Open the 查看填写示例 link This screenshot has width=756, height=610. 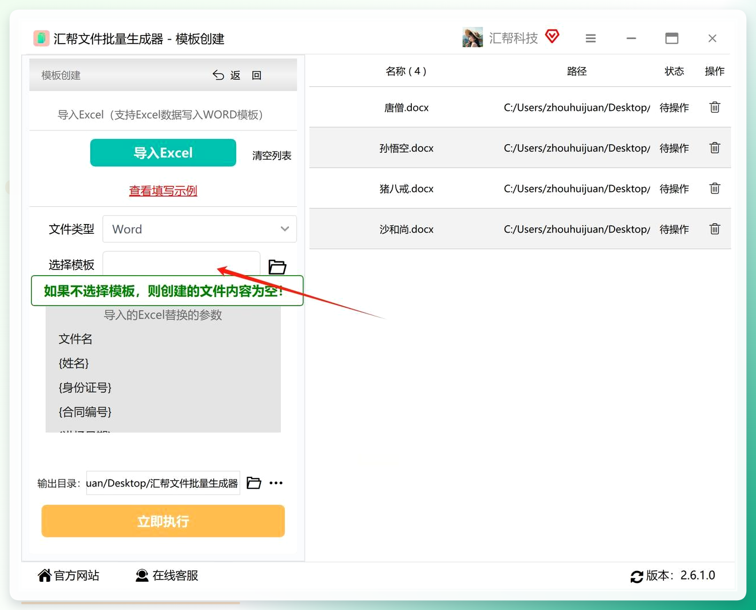pyautogui.click(x=163, y=191)
